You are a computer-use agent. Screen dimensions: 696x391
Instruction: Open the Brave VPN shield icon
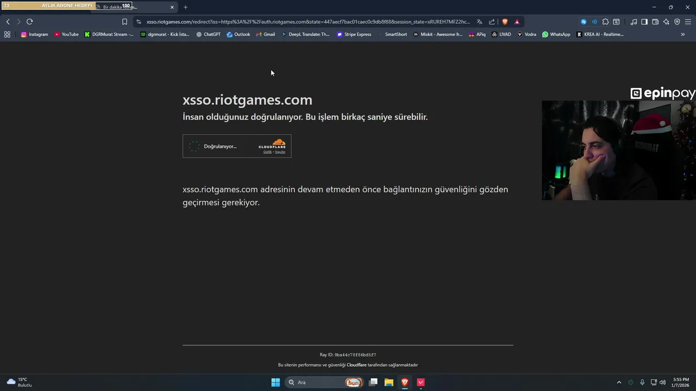(677, 22)
